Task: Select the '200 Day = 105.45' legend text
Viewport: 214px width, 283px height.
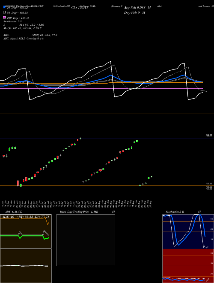Action: tap(18, 18)
